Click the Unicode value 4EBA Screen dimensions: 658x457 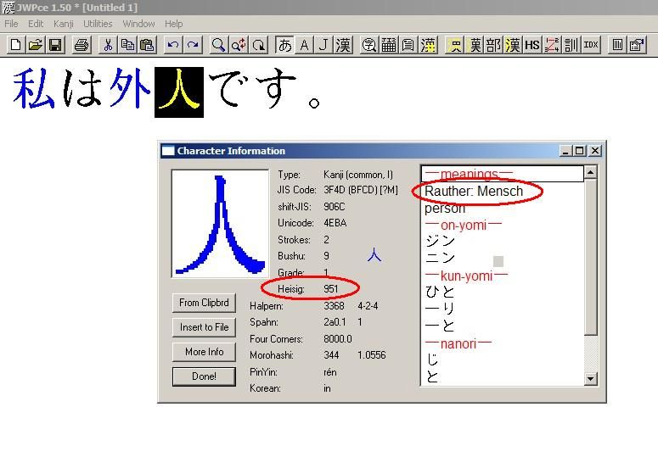tap(335, 223)
